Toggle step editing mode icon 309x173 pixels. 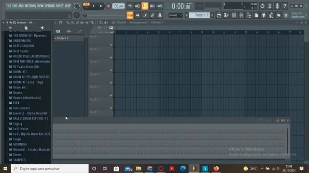tap(145, 15)
